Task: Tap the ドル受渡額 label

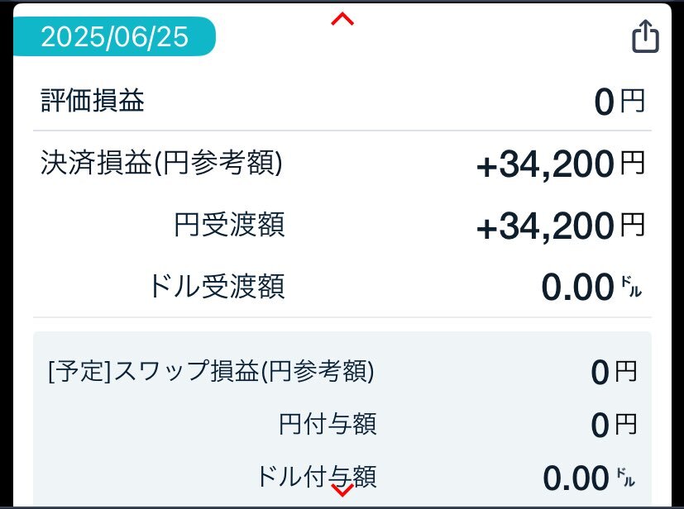Action: click(217, 286)
